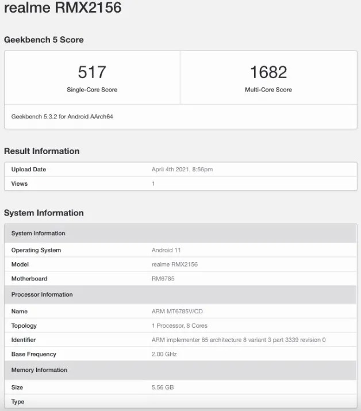Click the 5.56 GB memory size value

(163, 387)
